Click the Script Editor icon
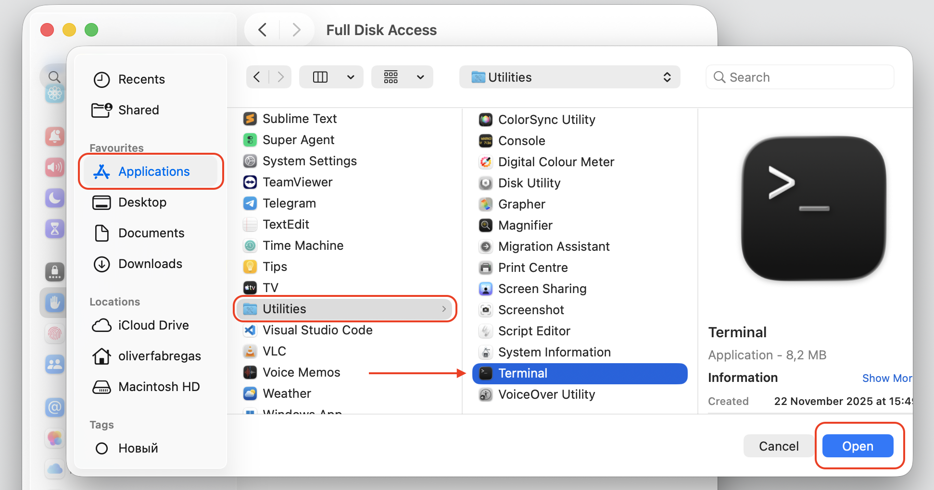Screen dimensions: 934x490 [486, 331]
